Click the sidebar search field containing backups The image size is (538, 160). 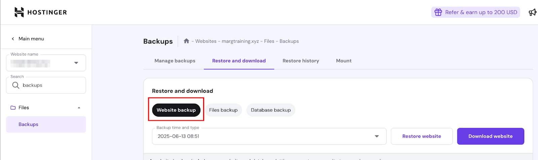[x=50, y=85]
